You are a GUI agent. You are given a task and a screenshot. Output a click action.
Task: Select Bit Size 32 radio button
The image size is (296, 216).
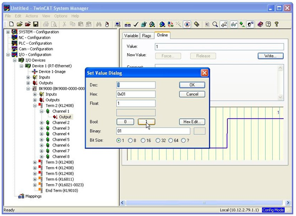pos(158,141)
